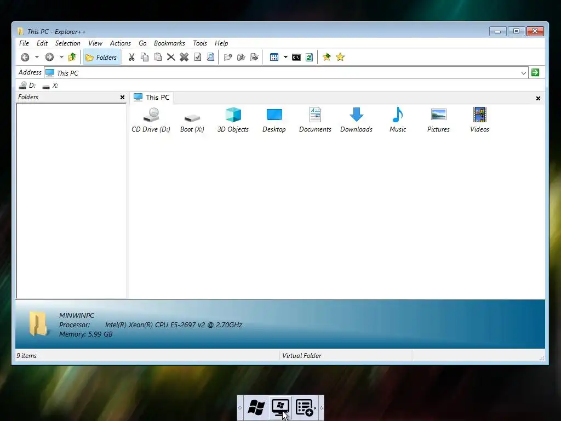Refresh the view with green arrows icon
Screen dimensions: 561x421
click(310, 57)
